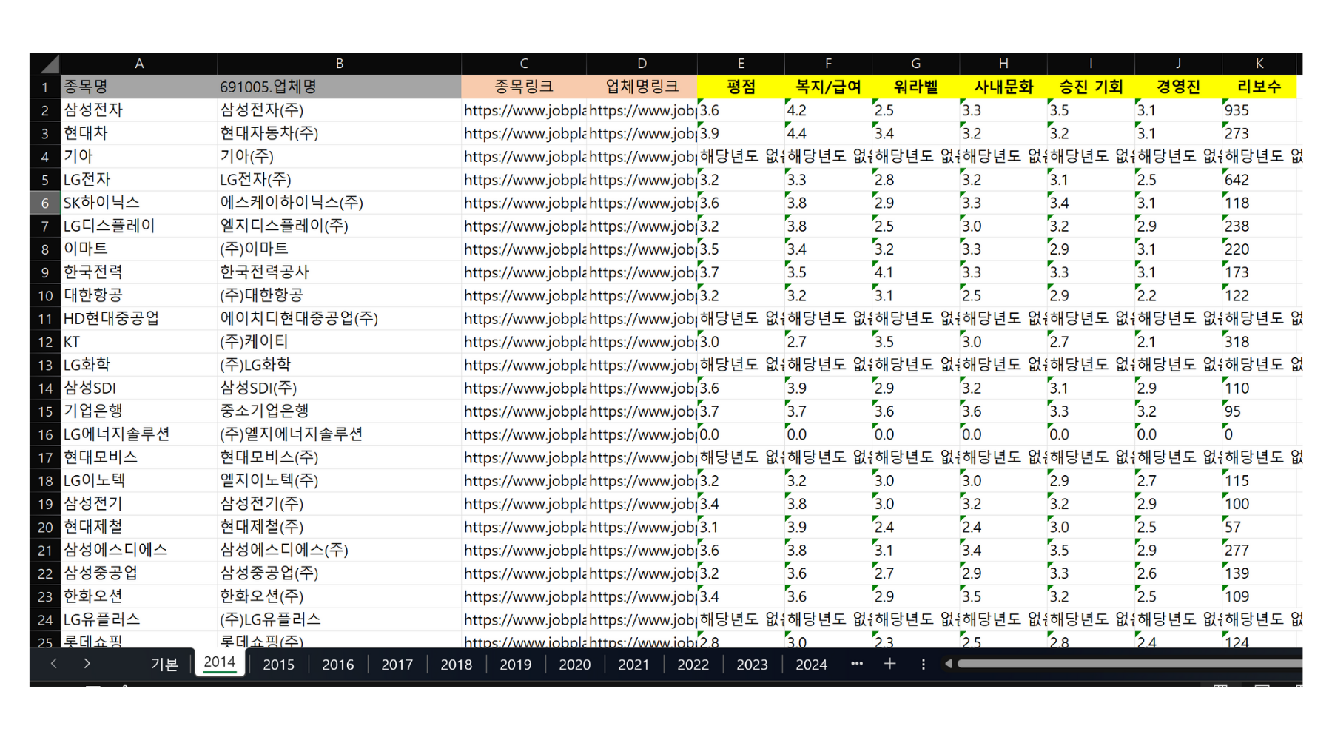1332x740 pixels.
Task: Click the yellow 평점 header cell
Action: (740, 87)
